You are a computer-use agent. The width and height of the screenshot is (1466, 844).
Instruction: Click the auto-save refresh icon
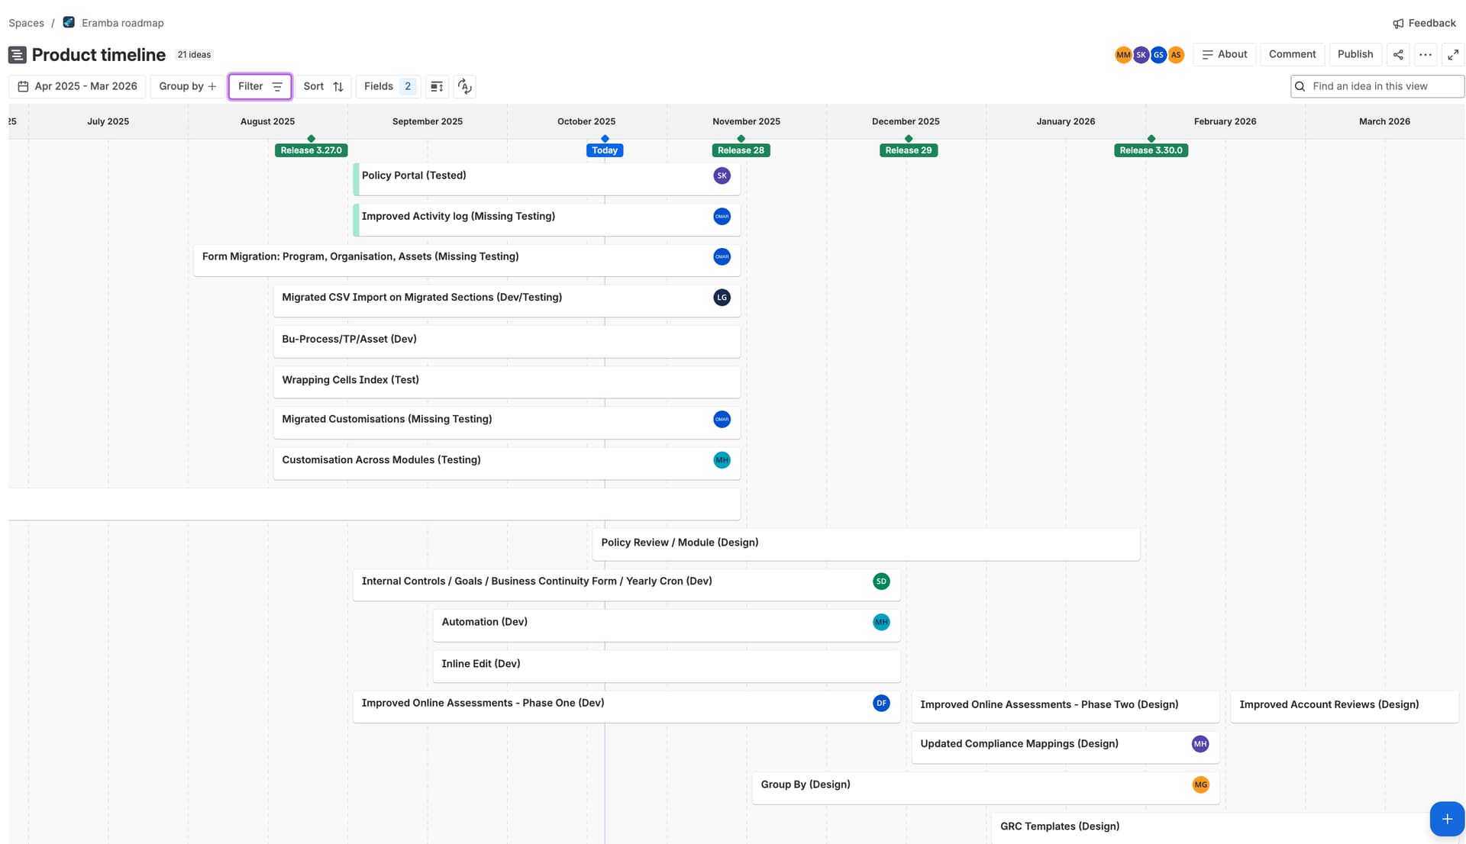click(465, 86)
